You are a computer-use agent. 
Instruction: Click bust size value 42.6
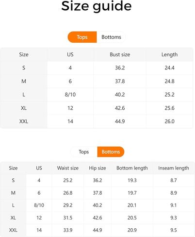pyautogui.click(x=120, y=108)
